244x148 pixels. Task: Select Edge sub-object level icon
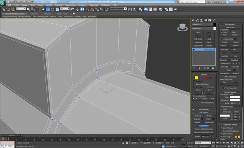[200, 78]
